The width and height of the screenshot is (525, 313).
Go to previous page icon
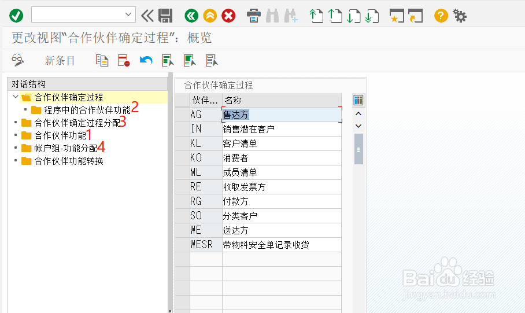pos(335,16)
